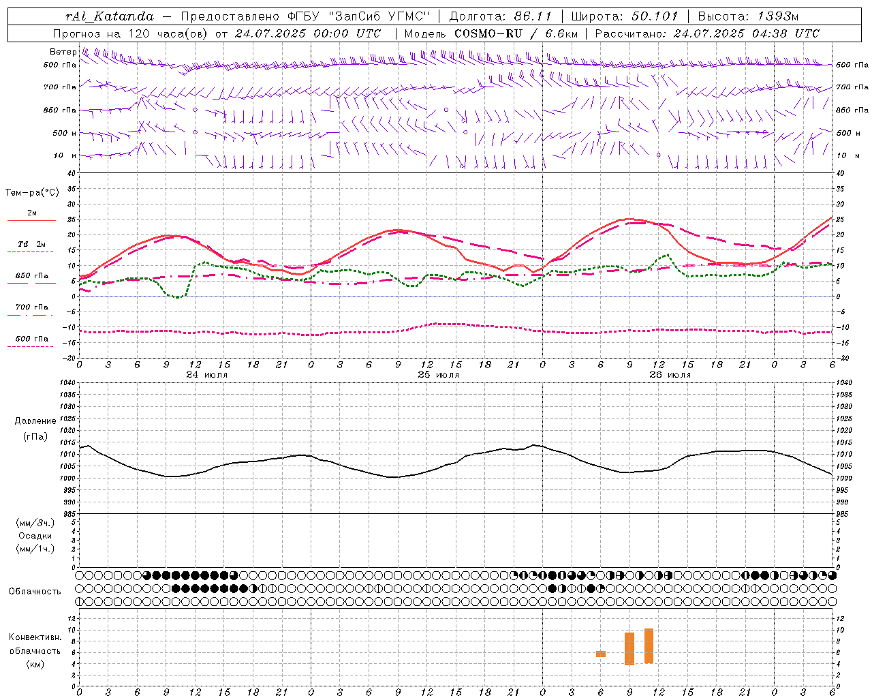Click the (мм/1ч.) precipitation unit label
Viewport: 872px width, 698px height.
(35, 549)
